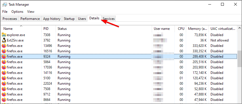Click the Ext2Srv.exe penguin icon

tap(4, 40)
